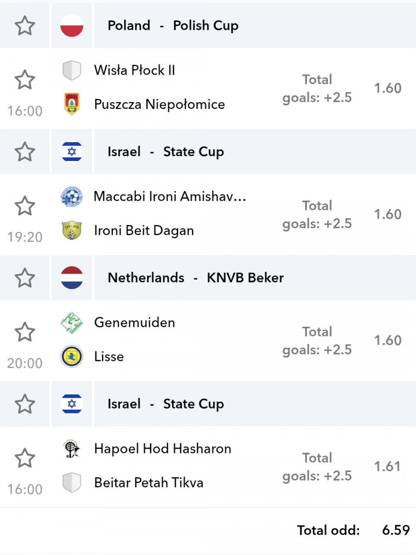Screen dimensions: 416x555
Task: Click the Ironi Beit Dagan yellow crest
Action: point(71,230)
